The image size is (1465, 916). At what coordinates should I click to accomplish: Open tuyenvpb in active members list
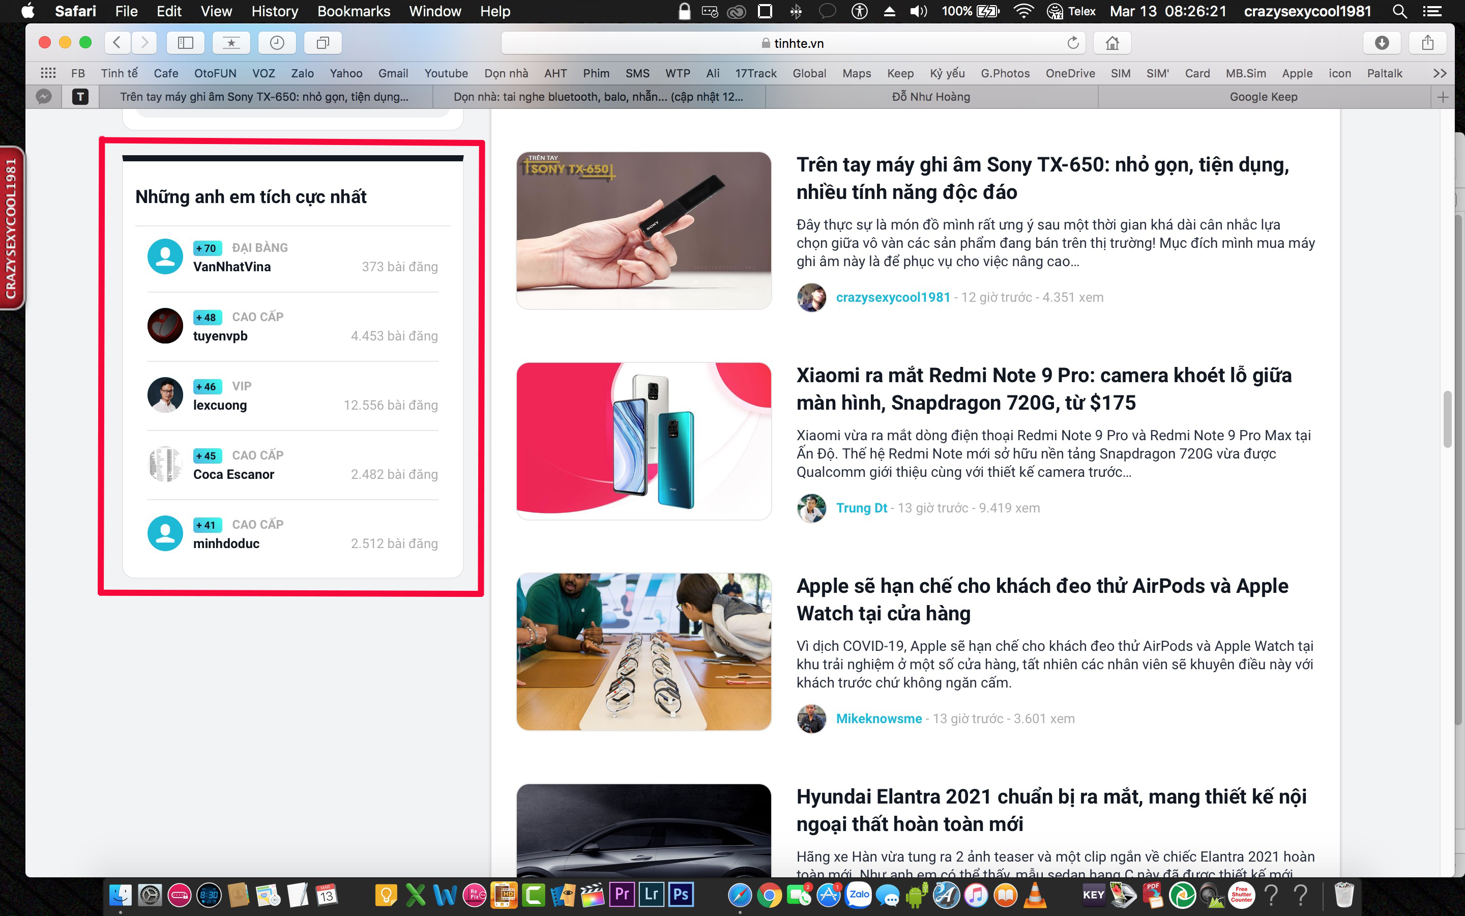(220, 336)
